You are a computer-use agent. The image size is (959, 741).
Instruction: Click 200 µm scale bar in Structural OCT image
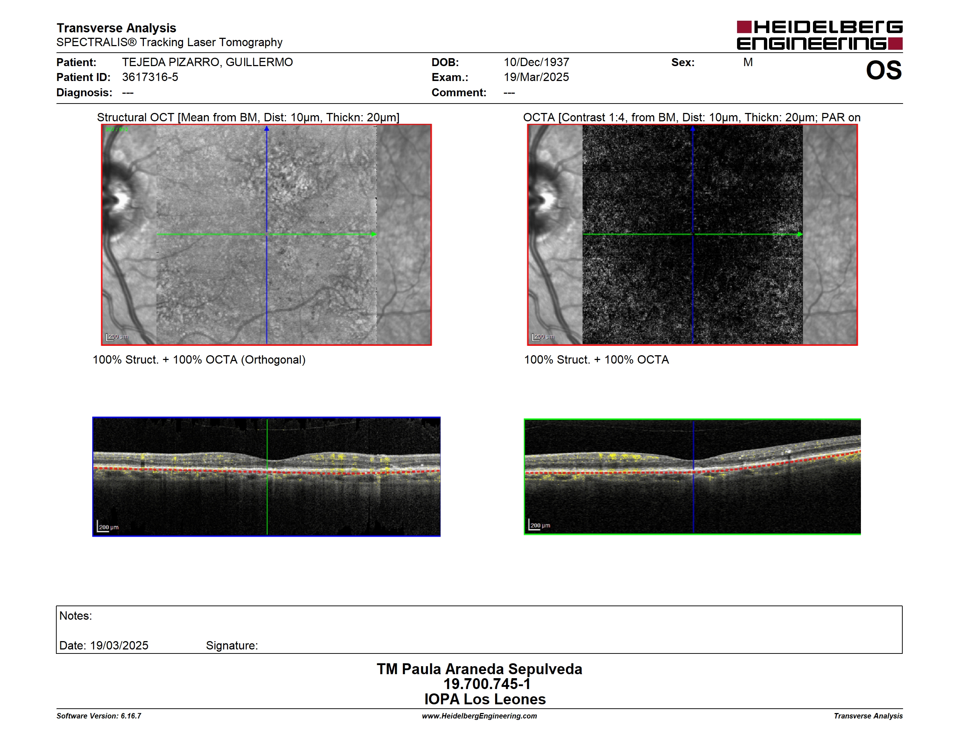point(117,337)
